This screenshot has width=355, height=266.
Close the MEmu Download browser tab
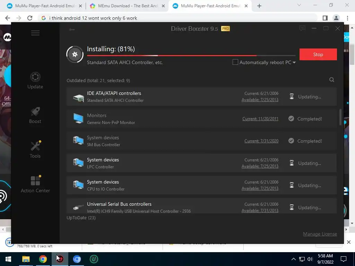tap(163, 6)
